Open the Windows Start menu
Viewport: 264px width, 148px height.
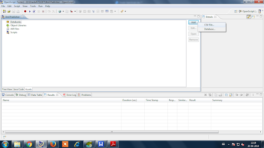(5, 144)
